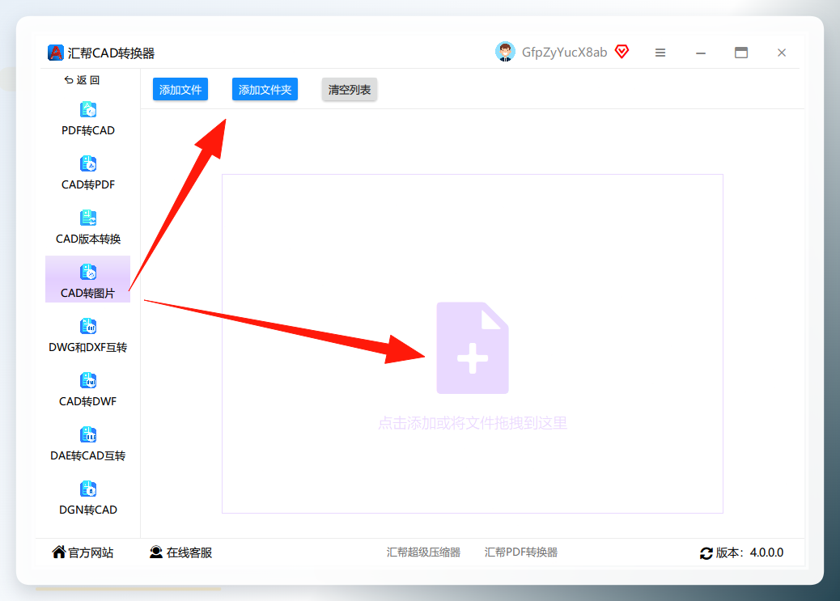Select the CAD转DWF icon
This screenshot has height=601, width=840.
pos(88,380)
